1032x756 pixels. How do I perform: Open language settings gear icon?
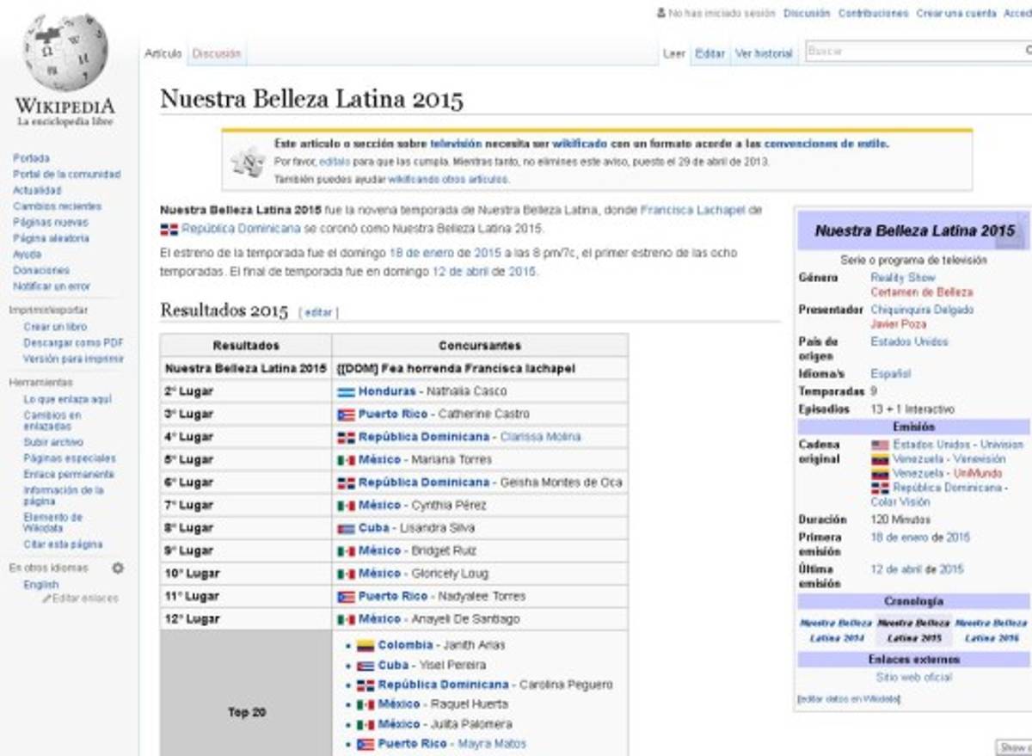point(118,569)
